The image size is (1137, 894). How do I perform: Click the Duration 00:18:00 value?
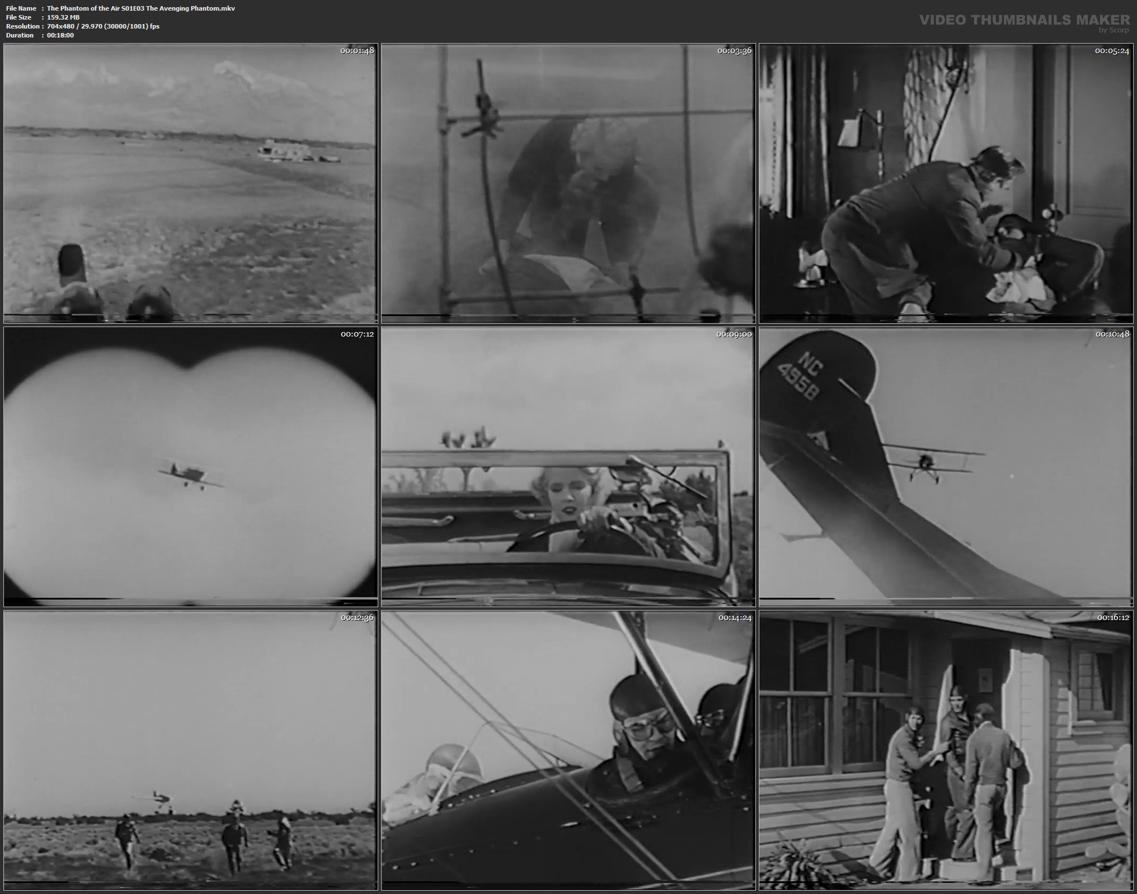point(60,35)
